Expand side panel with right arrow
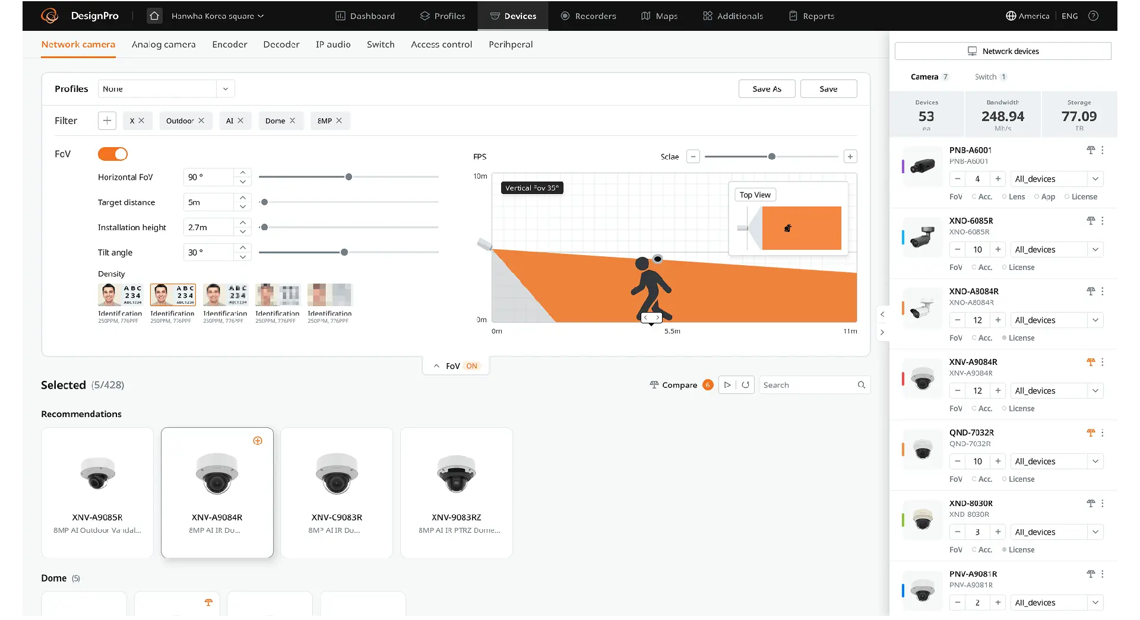Screen dimensions: 1140x620 [x=882, y=333]
